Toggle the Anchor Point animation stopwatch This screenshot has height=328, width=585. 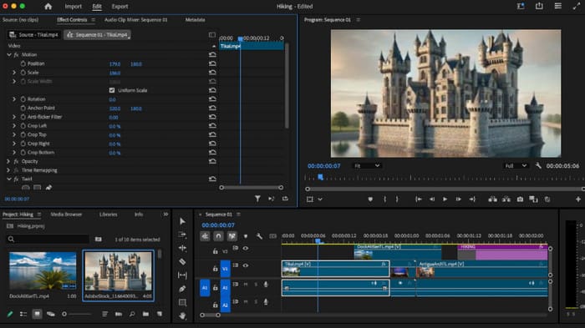[x=23, y=108]
